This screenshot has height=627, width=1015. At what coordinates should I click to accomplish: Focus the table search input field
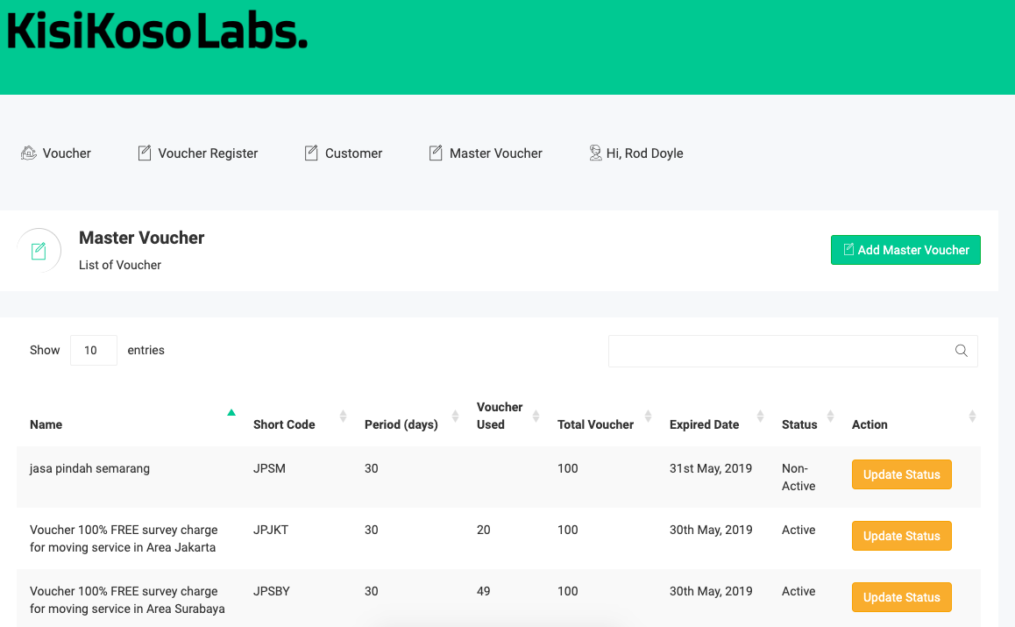pyautogui.click(x=793, y=351)
